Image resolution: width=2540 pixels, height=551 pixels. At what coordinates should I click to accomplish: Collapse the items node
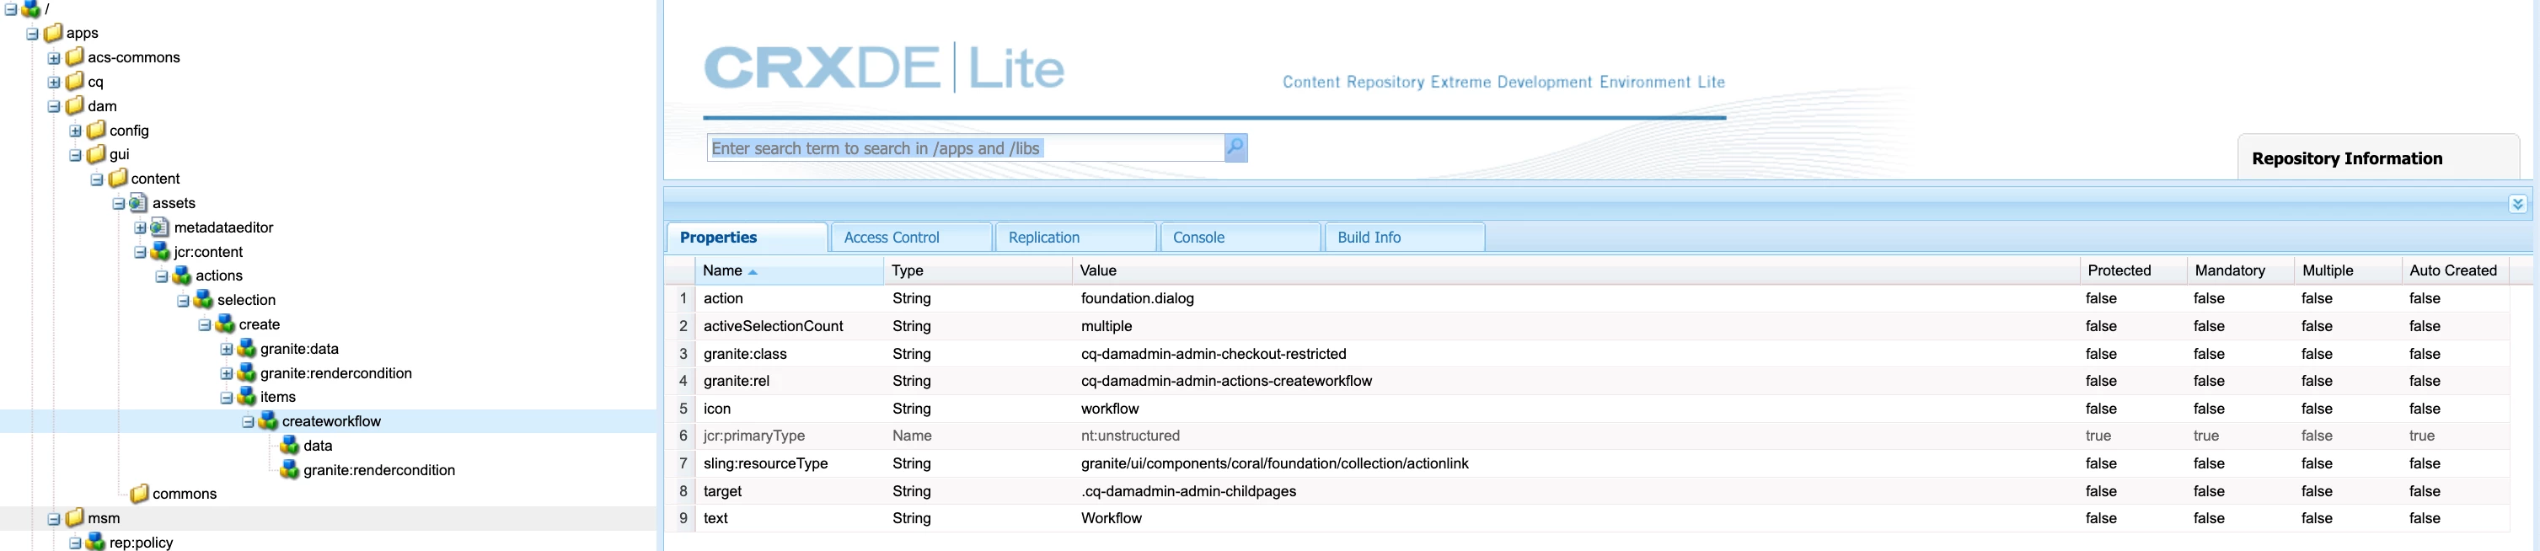coord(227,397)
